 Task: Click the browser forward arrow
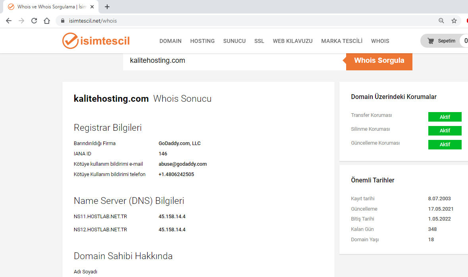[x=21, y=21]
